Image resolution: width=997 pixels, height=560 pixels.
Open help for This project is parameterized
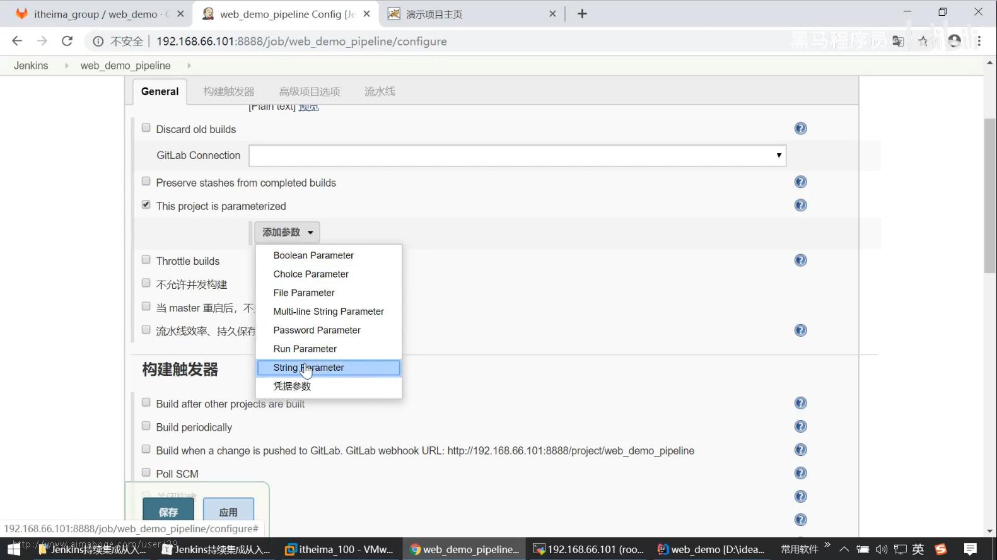point(800,206)
